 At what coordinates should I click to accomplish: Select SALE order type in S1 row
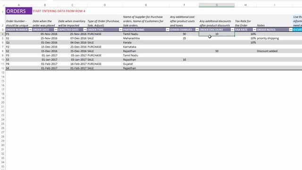pos(105,38)
